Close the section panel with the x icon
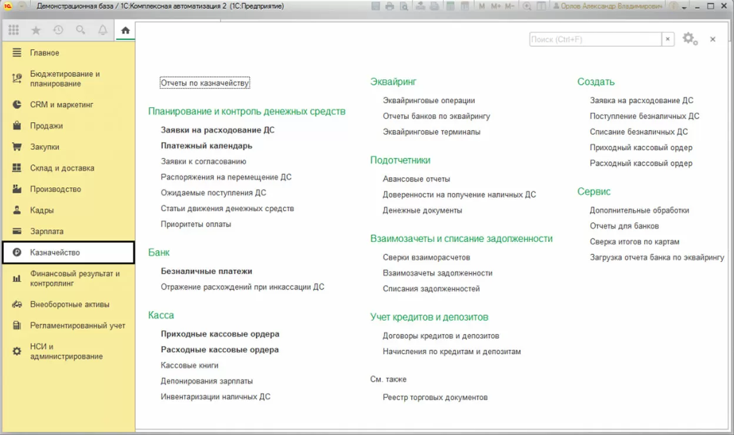Viewport: 734px width, 435px height. 712,39
